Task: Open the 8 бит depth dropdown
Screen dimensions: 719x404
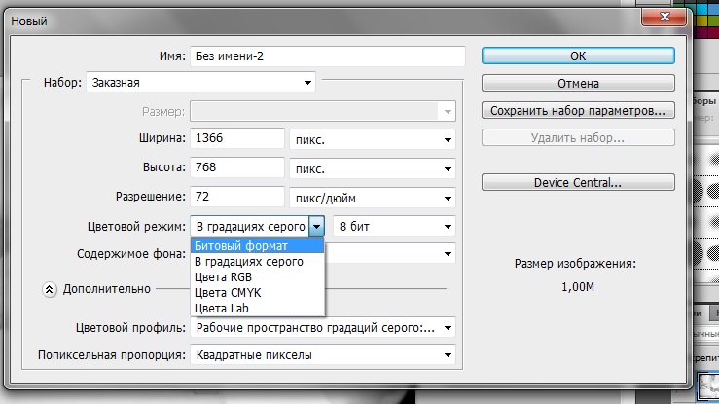Action: [394, 226]
